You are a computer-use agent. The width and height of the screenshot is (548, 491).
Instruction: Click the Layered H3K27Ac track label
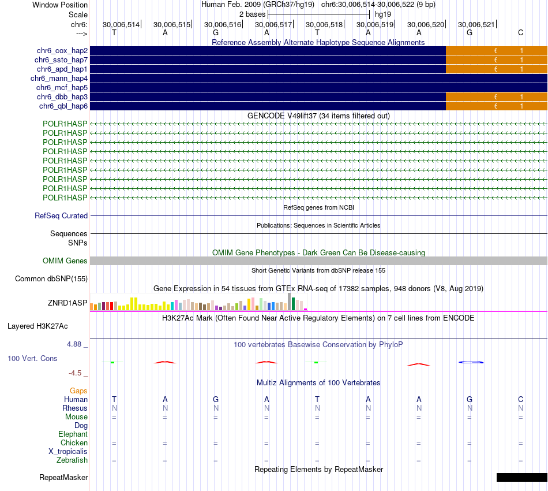coord(37,326)
